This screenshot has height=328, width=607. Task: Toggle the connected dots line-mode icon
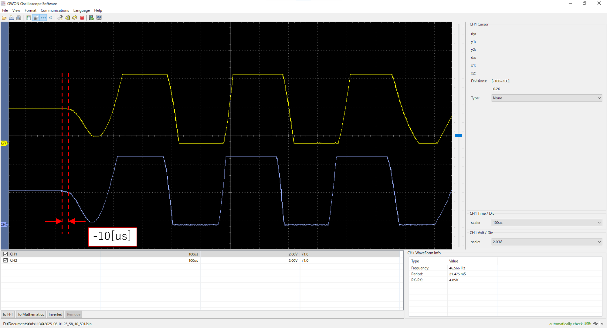tap(43, 18)
